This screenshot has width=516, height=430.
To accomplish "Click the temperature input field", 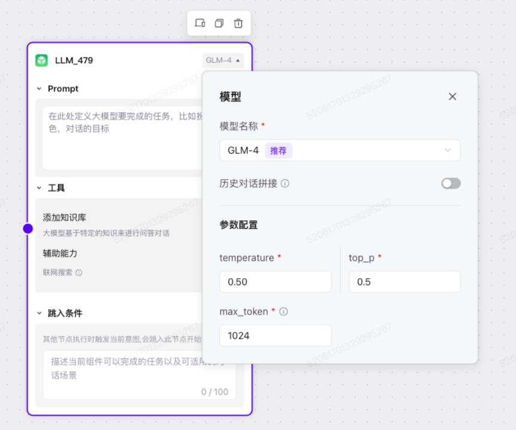I will click(x=276, y=282).
